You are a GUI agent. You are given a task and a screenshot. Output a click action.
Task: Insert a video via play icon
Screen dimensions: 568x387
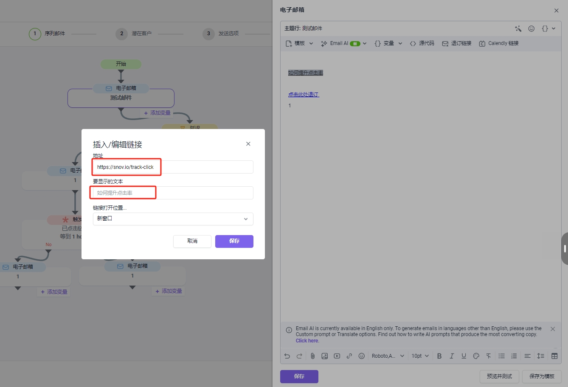pyautogui.click(x=337, y=356)
